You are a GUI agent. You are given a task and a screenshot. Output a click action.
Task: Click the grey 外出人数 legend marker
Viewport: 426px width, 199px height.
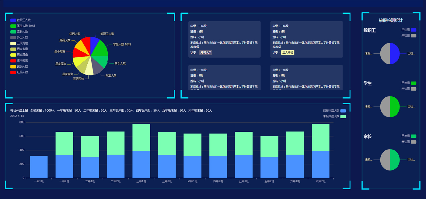13,38
